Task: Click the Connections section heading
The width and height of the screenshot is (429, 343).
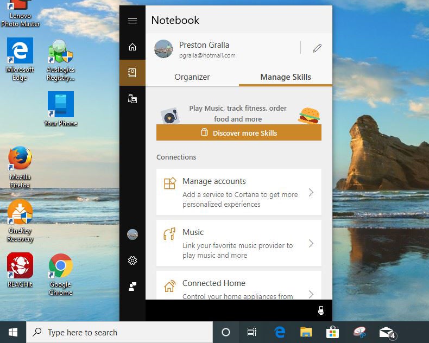Action: (176, 157)
